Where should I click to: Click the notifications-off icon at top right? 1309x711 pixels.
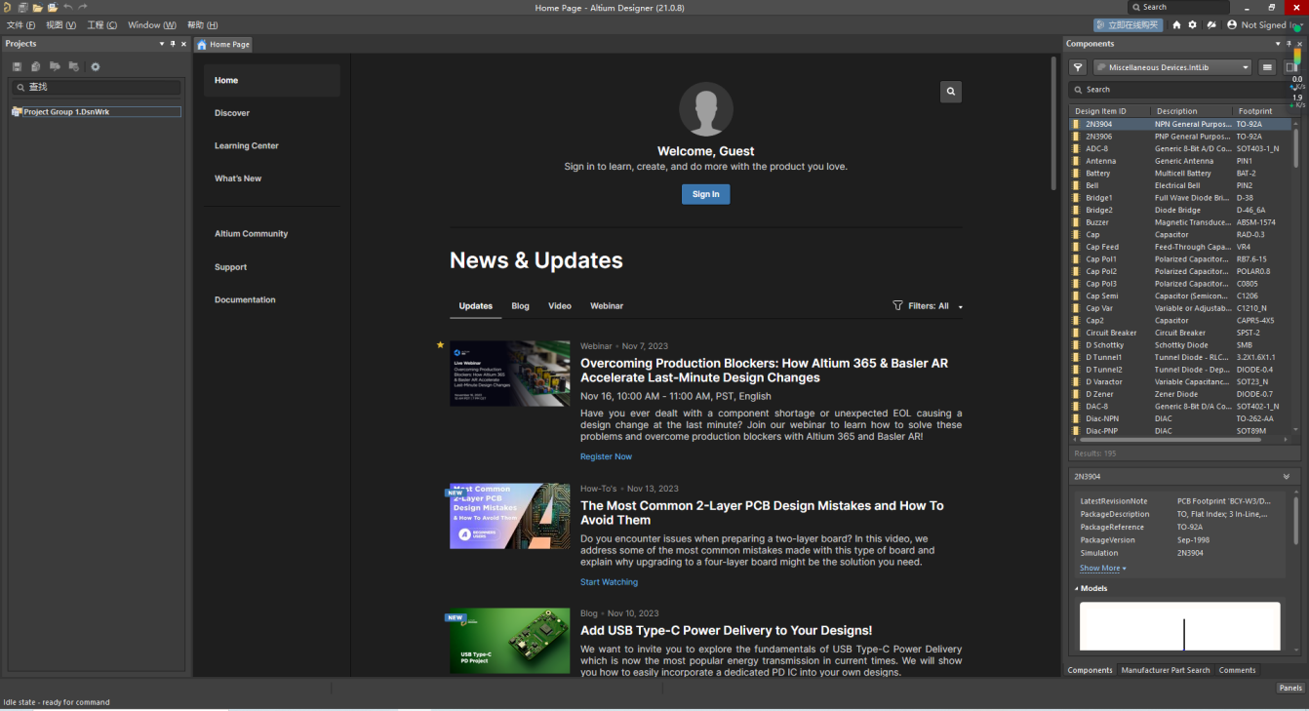(x=1210, y=24)
